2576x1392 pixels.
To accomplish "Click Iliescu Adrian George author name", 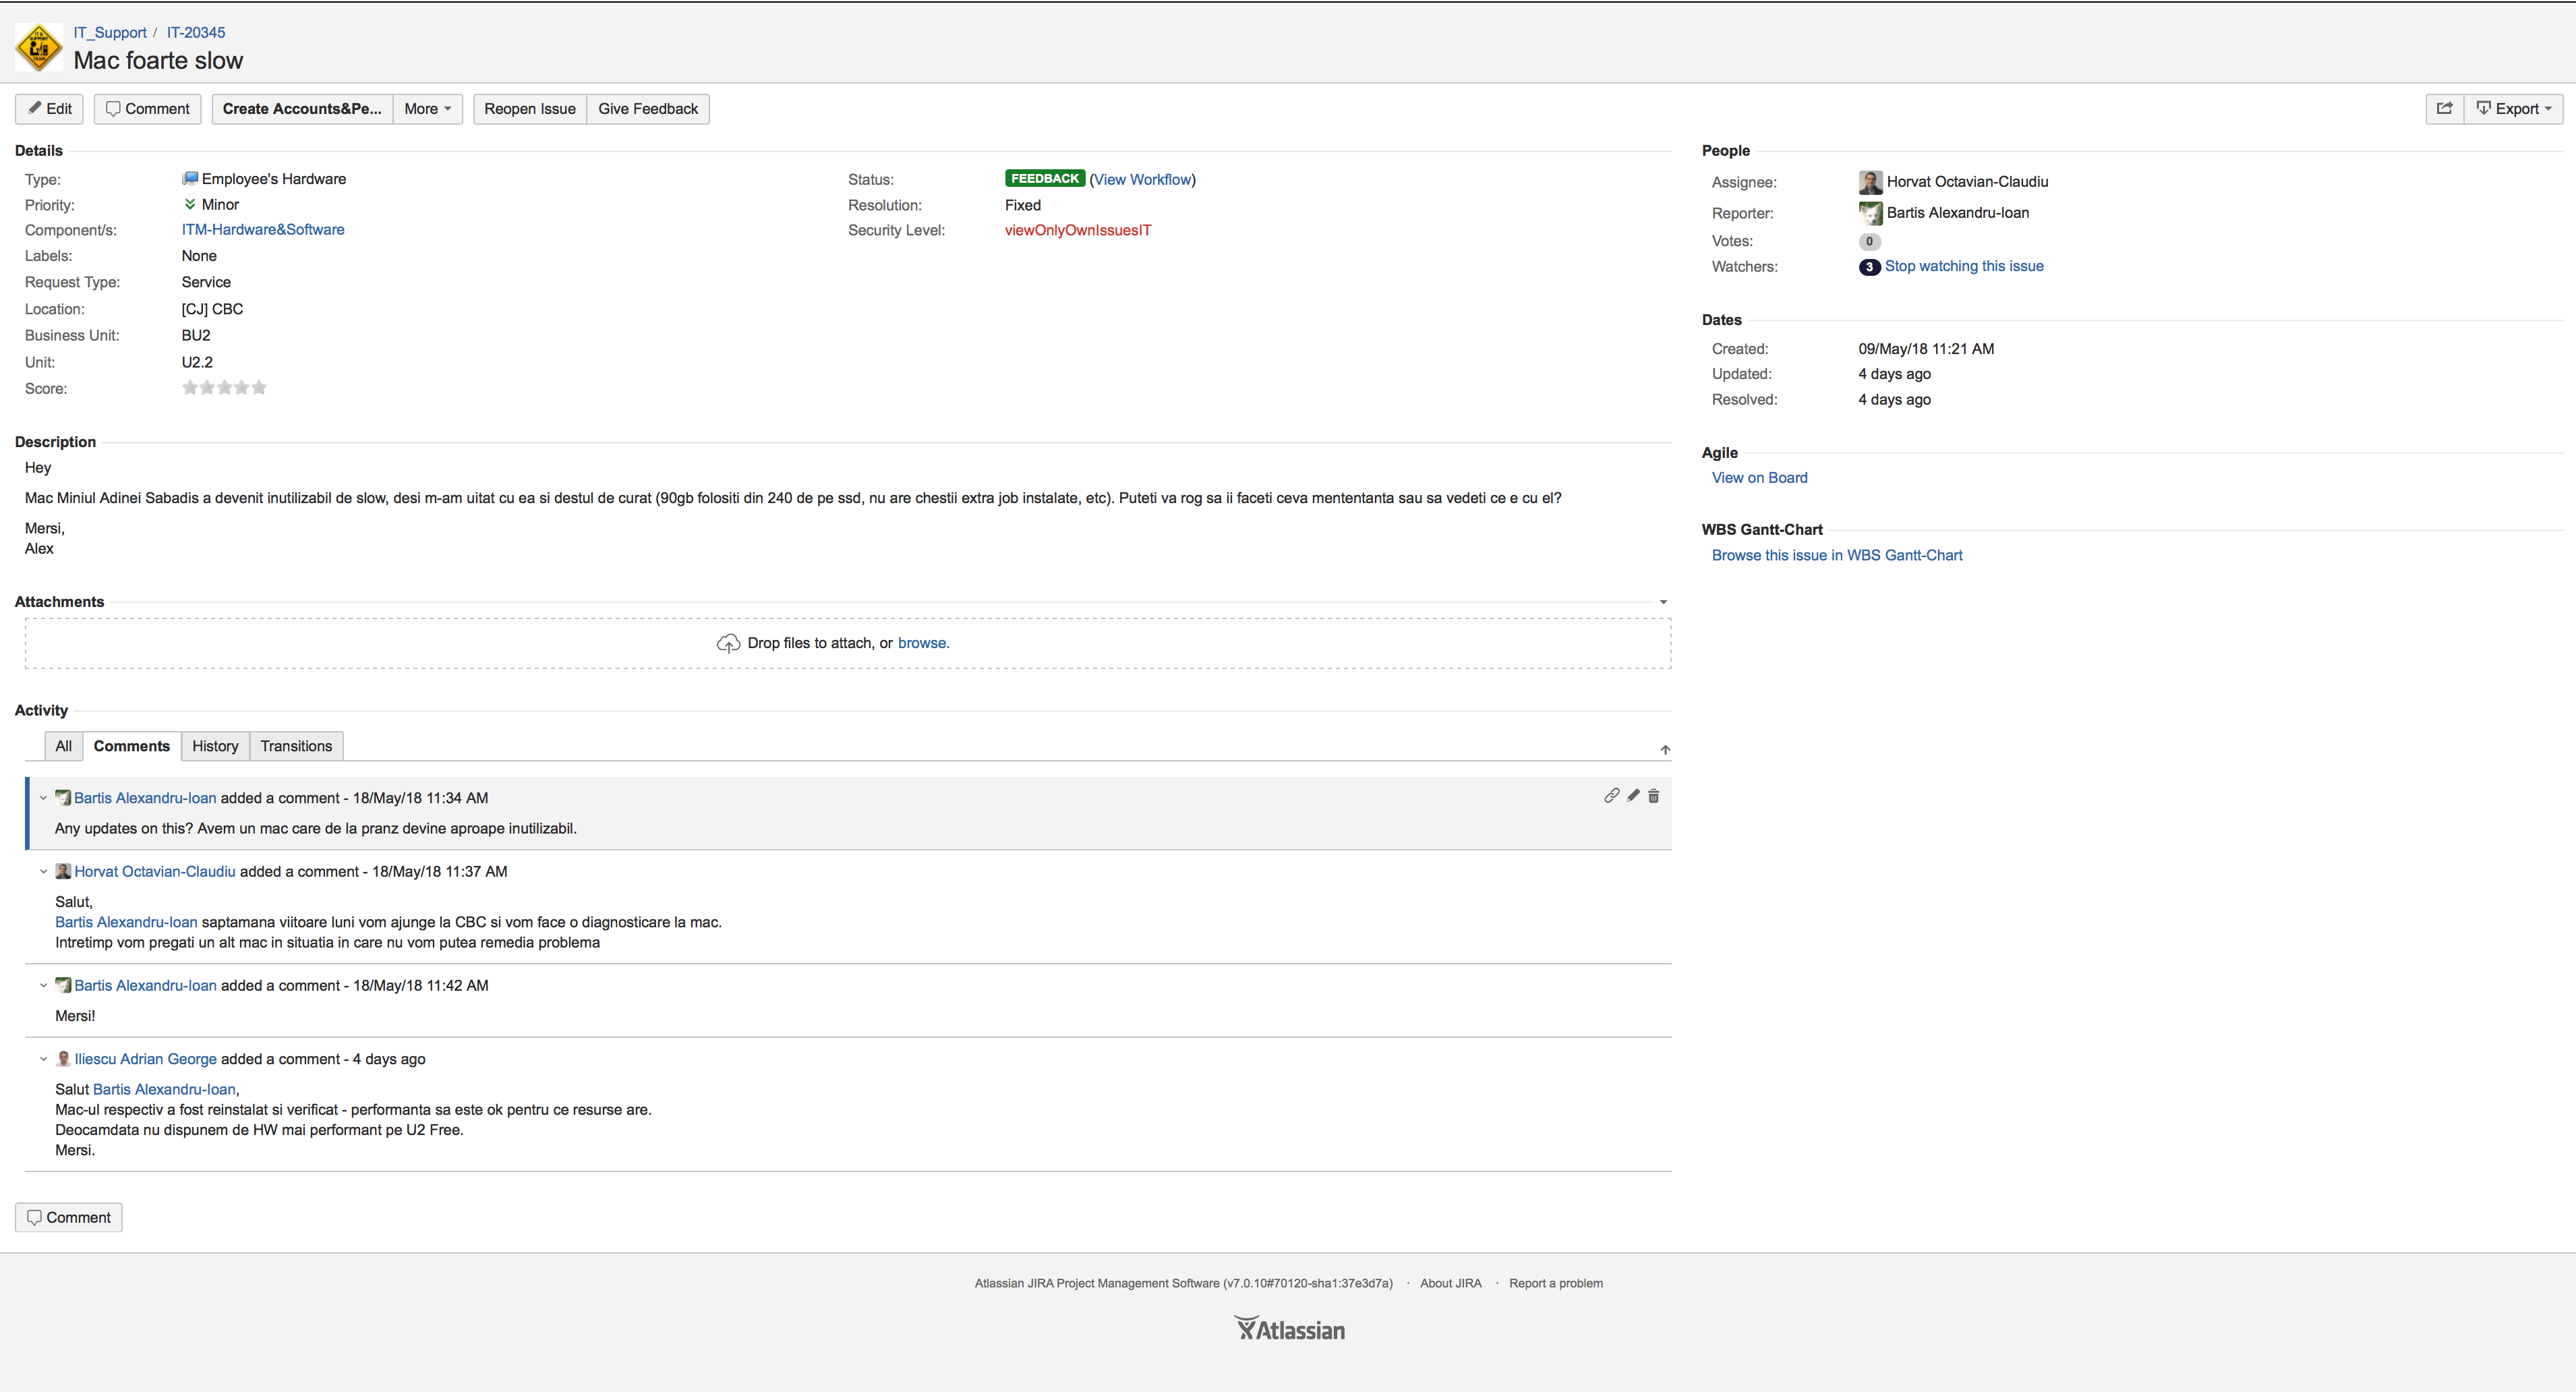I will coord(146,1059).
